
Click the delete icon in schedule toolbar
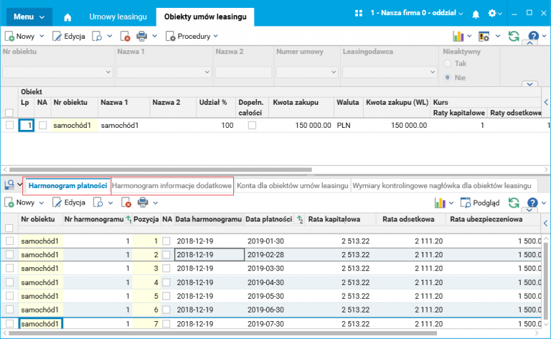[126, 203]
